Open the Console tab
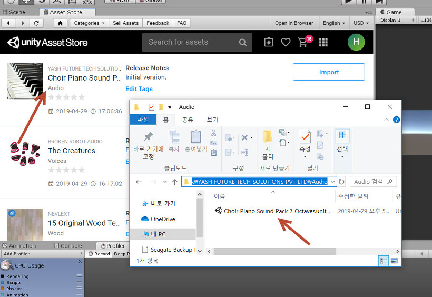 tap(68, 246)
